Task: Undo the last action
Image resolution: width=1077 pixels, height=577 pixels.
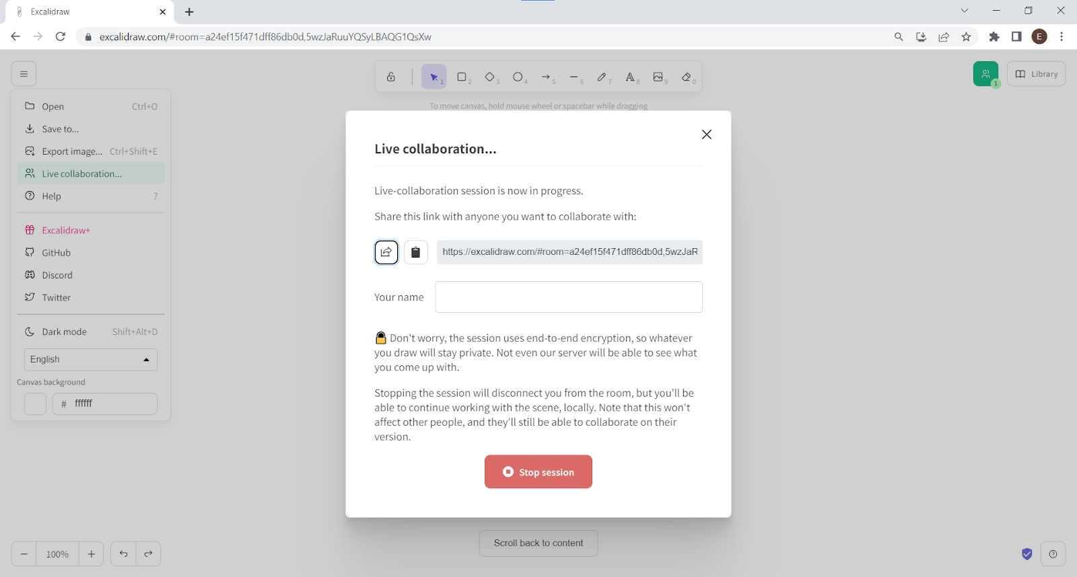Action: (x=124, y=554)
